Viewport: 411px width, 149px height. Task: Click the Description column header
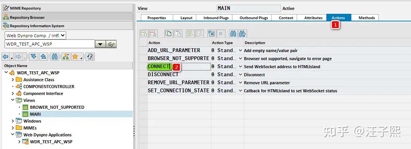click(x=327, y=43)
